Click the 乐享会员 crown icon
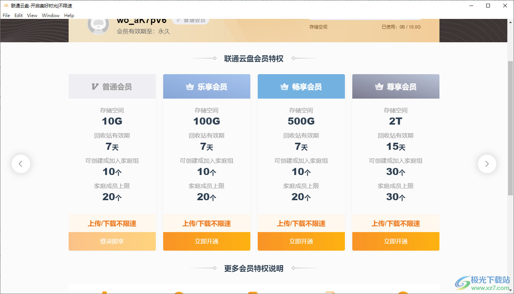This screenshot has height=294, width=514. [x=190, y=87]
